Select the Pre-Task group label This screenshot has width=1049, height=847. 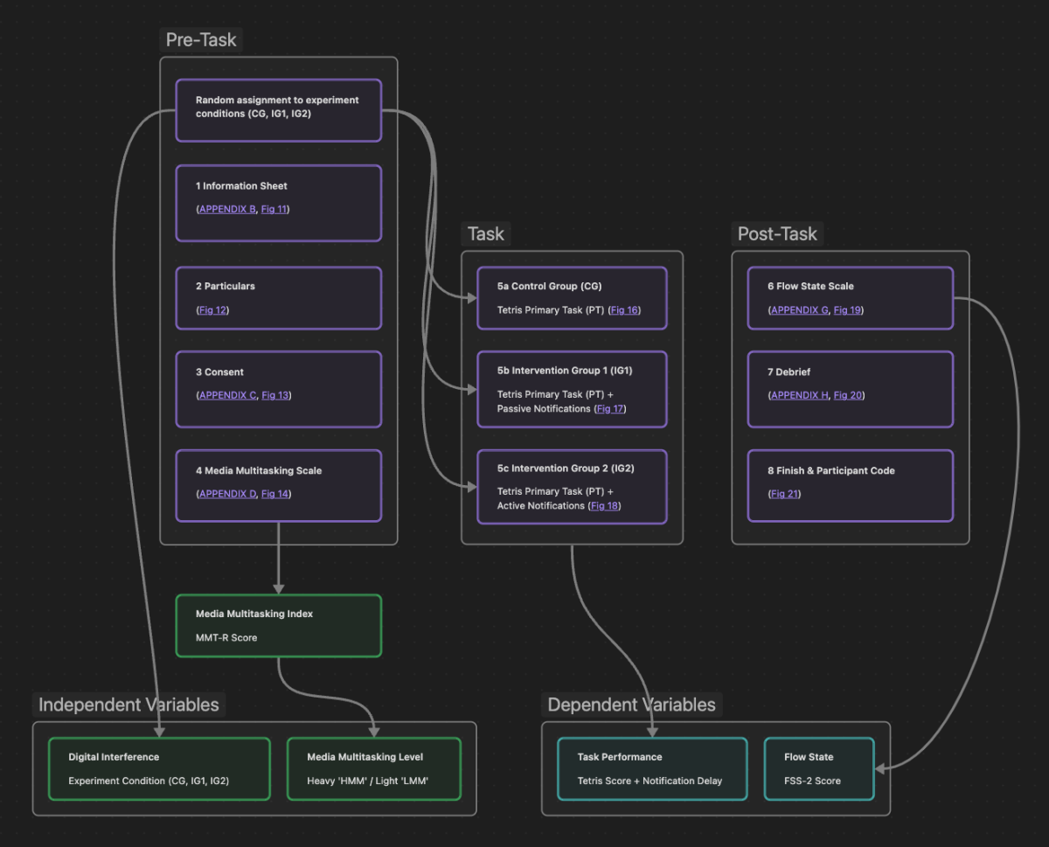click(x=200, y=39)
